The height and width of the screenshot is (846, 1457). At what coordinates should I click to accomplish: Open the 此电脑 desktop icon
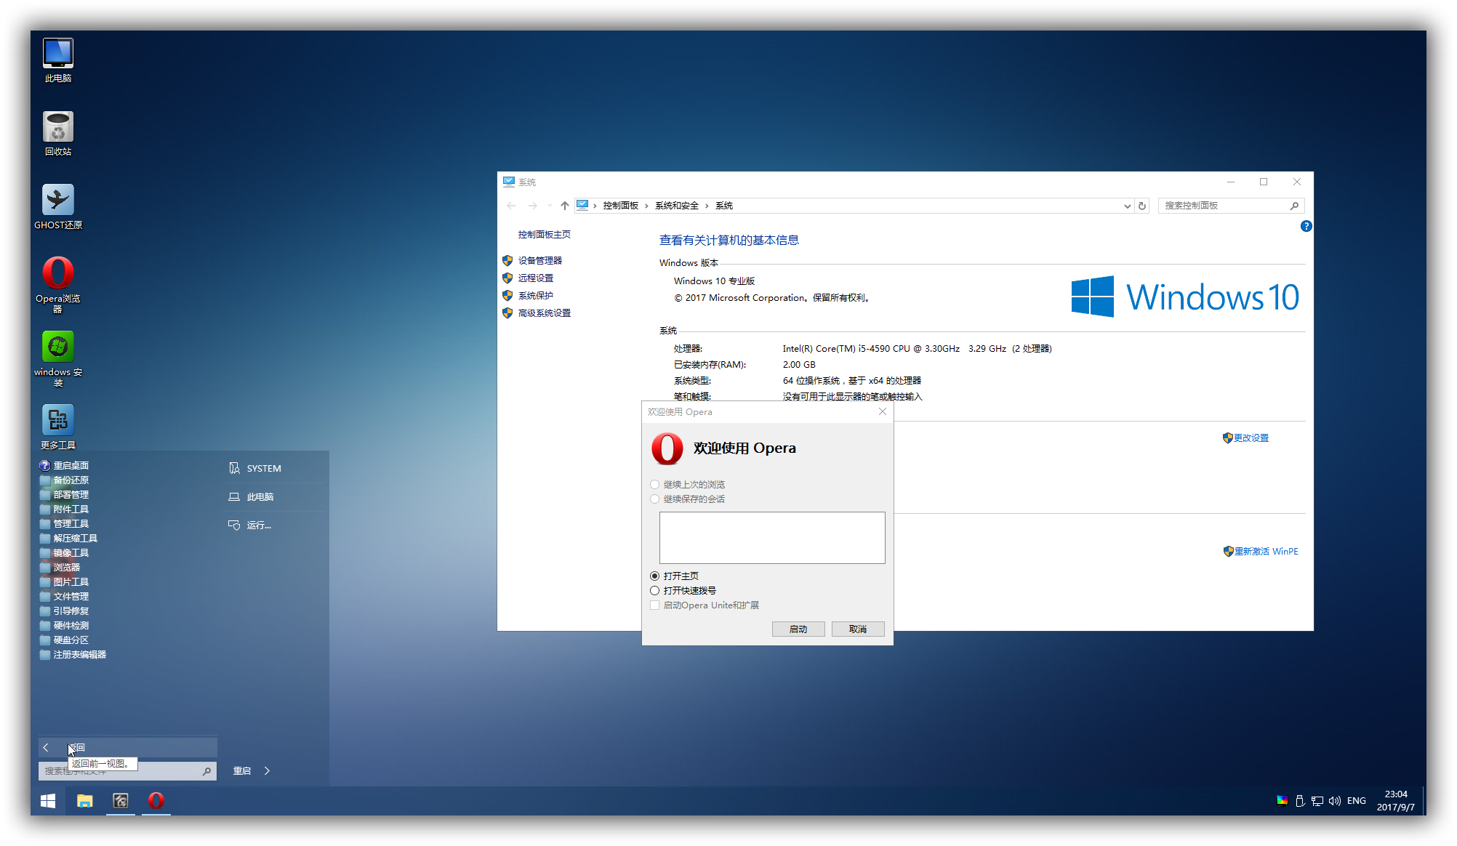(58, 60)
